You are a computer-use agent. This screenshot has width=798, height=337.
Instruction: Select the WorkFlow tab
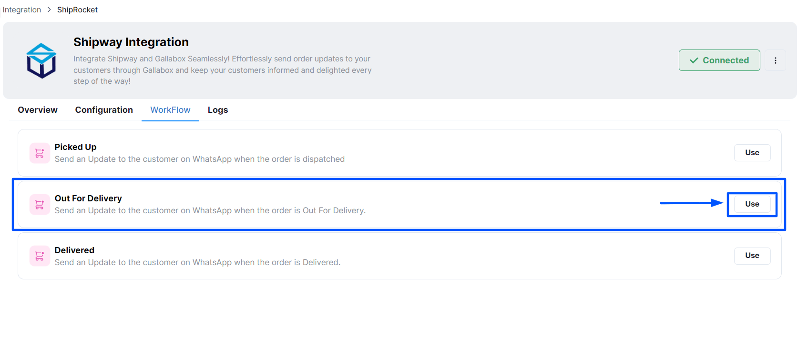pyautogui.click(x=170, y=110)
